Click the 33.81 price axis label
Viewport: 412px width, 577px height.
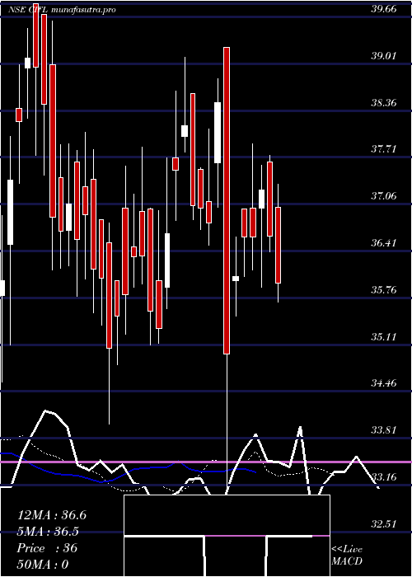pos(384,430)
